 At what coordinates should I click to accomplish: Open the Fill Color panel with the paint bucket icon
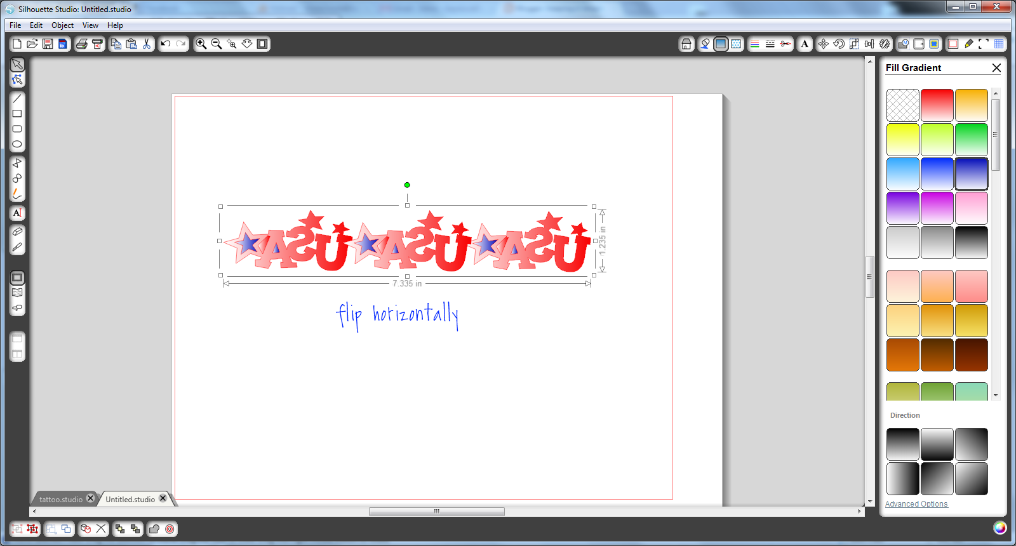click(x=705, y=44)
